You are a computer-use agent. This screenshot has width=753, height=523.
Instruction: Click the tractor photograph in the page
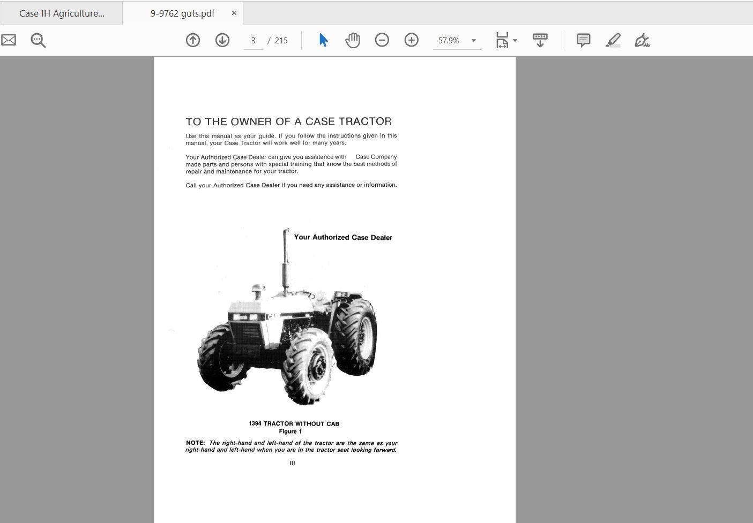tap(287, 317)
